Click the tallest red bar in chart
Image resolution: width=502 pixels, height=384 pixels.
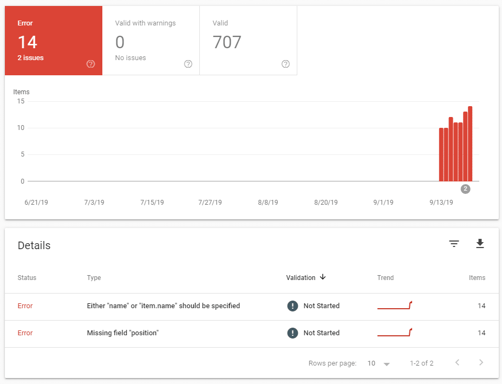pos(470,144)
